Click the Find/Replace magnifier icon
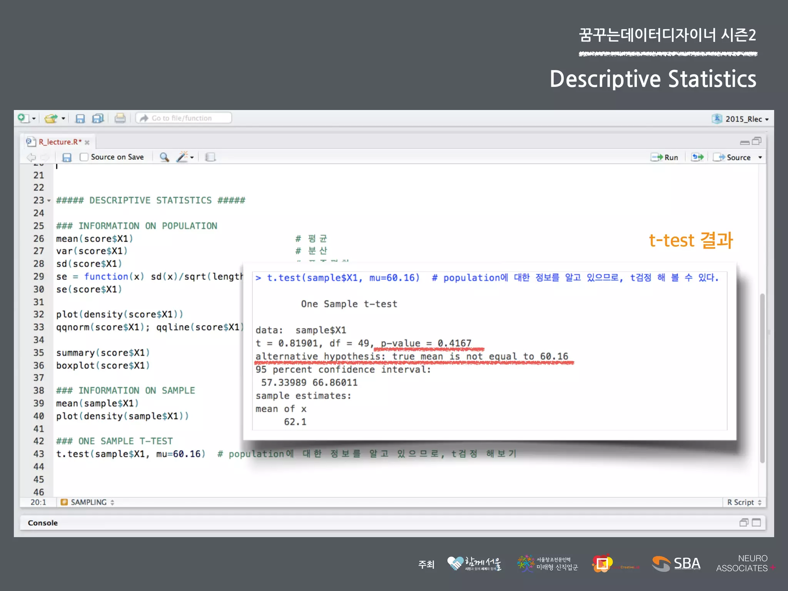Viewport: 788px width, 591px height. pos(164,157)
